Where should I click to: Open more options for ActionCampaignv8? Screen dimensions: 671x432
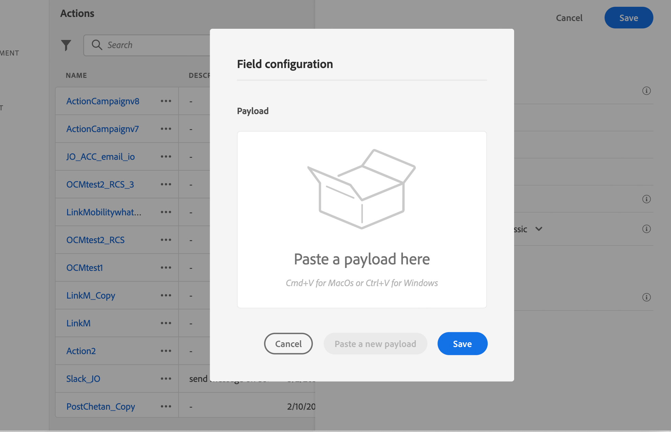click(166, 101)
